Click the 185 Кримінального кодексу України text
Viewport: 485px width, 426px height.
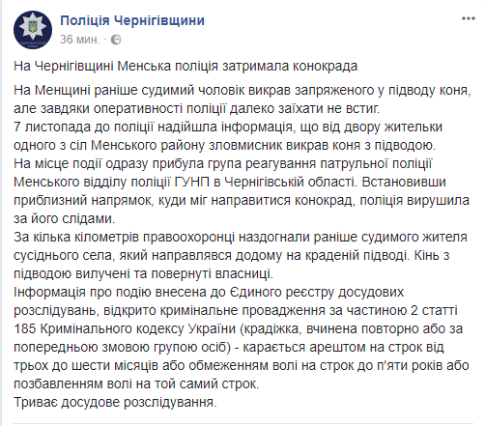[125, 329]
